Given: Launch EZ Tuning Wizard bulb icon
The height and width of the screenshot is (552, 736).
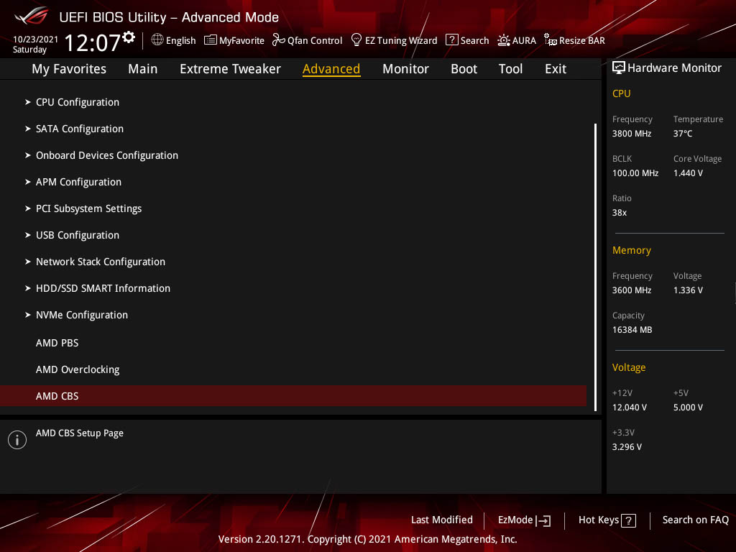Looking at the screenshot, I should click(356, 40).
